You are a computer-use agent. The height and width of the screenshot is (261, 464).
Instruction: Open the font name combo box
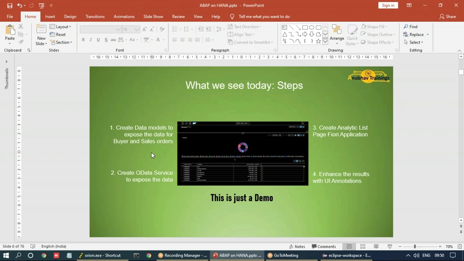(x=100, y=29)
